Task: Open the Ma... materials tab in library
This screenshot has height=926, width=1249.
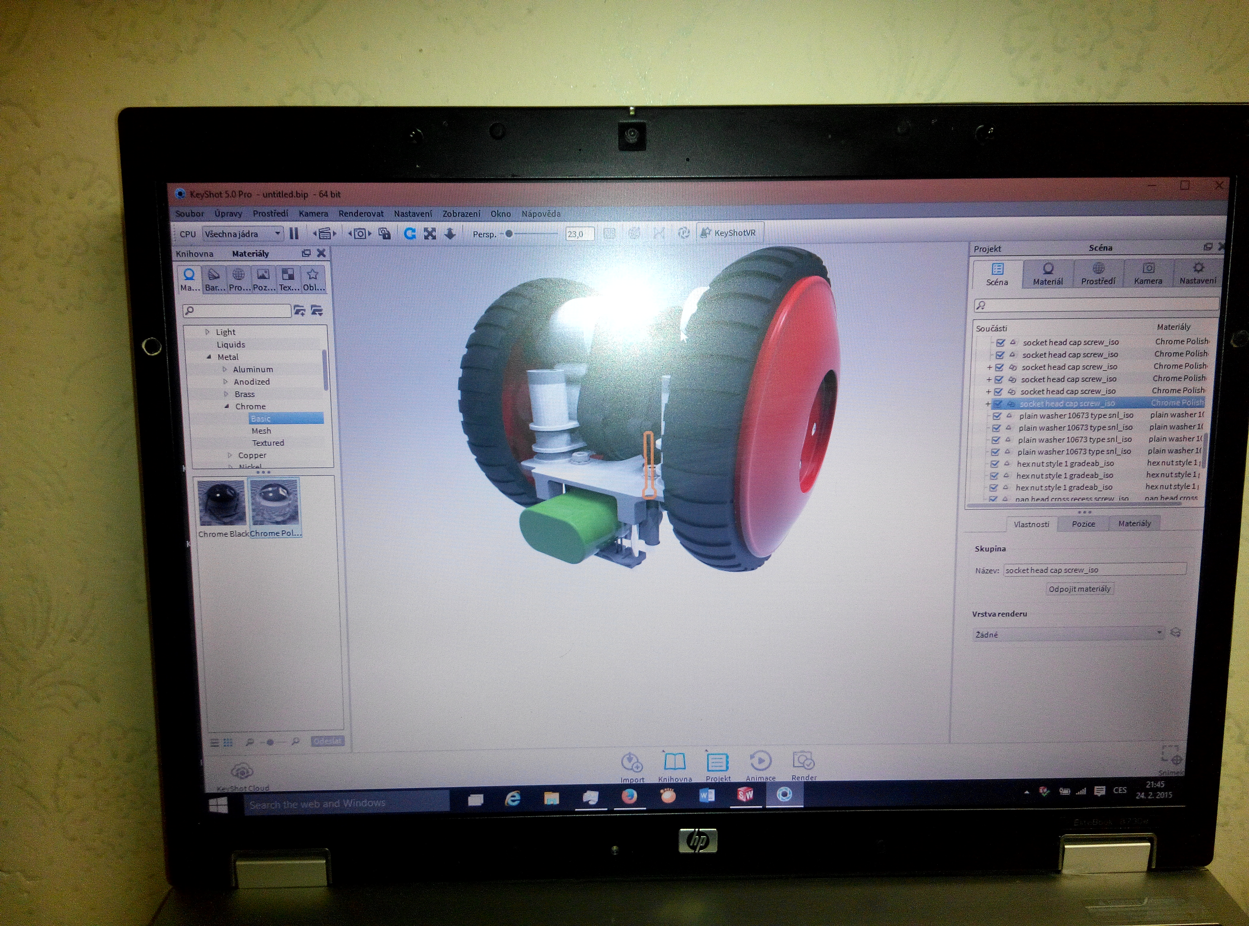Action: (x=189, y=279)
